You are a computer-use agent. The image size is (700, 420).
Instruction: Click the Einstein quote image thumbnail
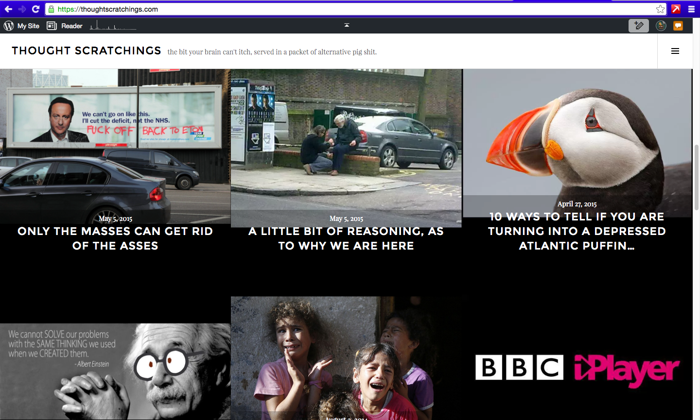pos(115,371)
